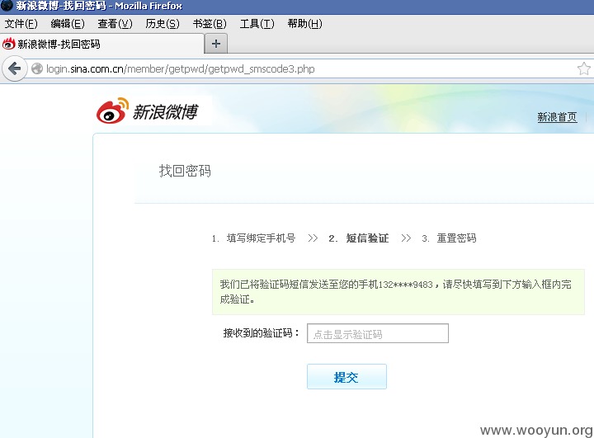The image size is (594, 438).
Task: Open the 历史(S) menu
Action: pyautogui.click(x=163, y=24)
